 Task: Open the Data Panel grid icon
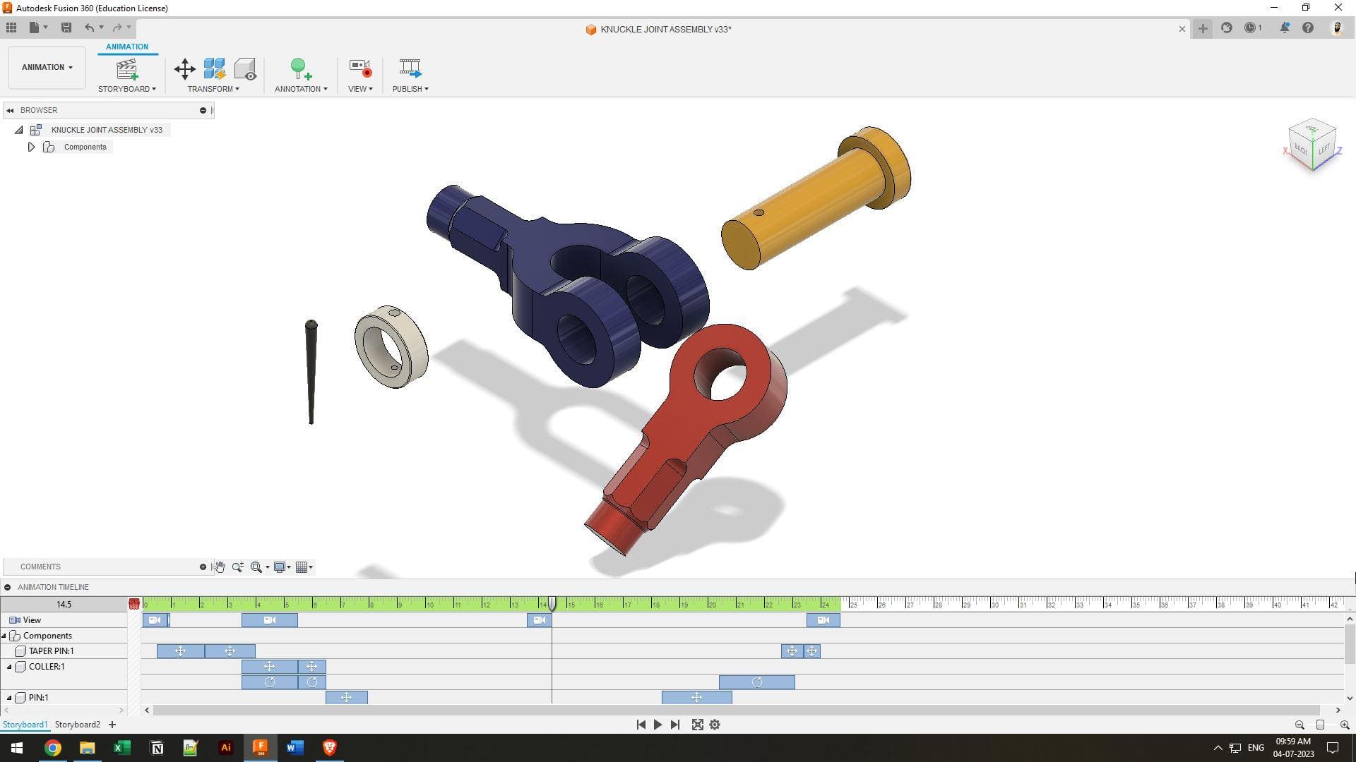coord(11,28)
